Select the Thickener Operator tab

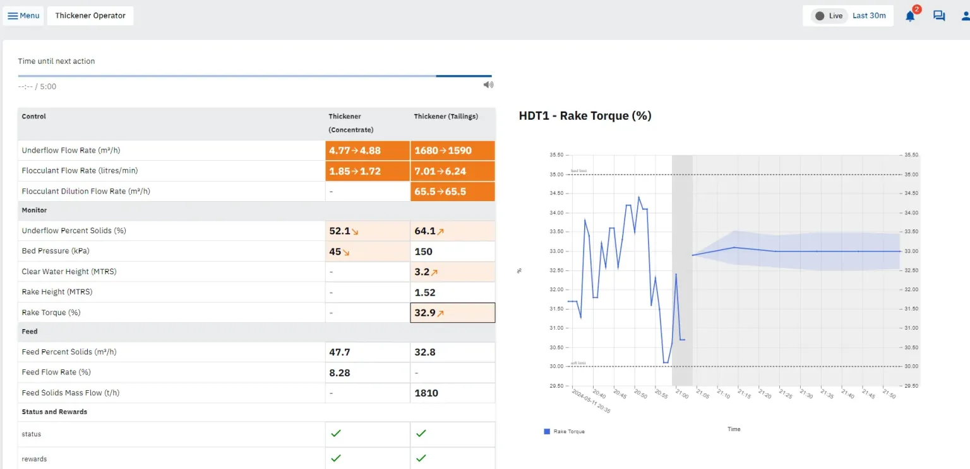click(90, 16)
